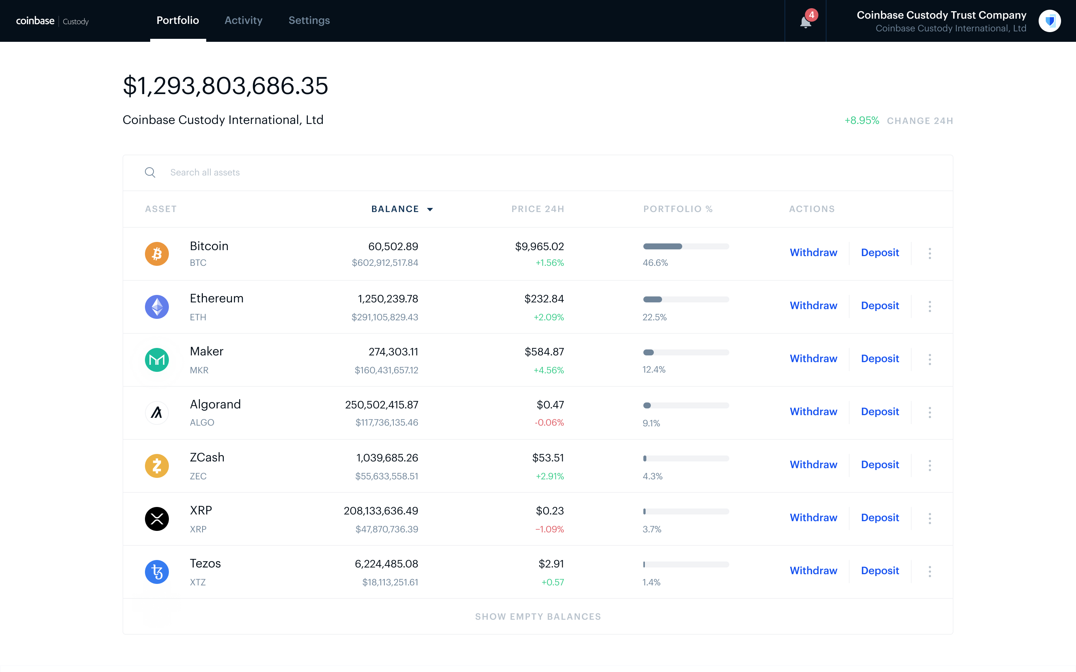Click the Coinbase Custody logo
This screenshot has width=1076, height=672.
(x=52, y=21)
